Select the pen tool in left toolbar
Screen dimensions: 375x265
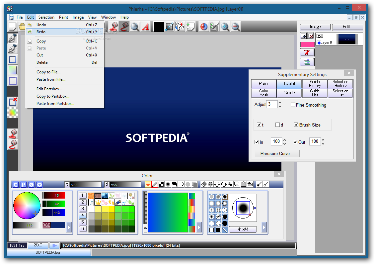(x=12, y=38)
